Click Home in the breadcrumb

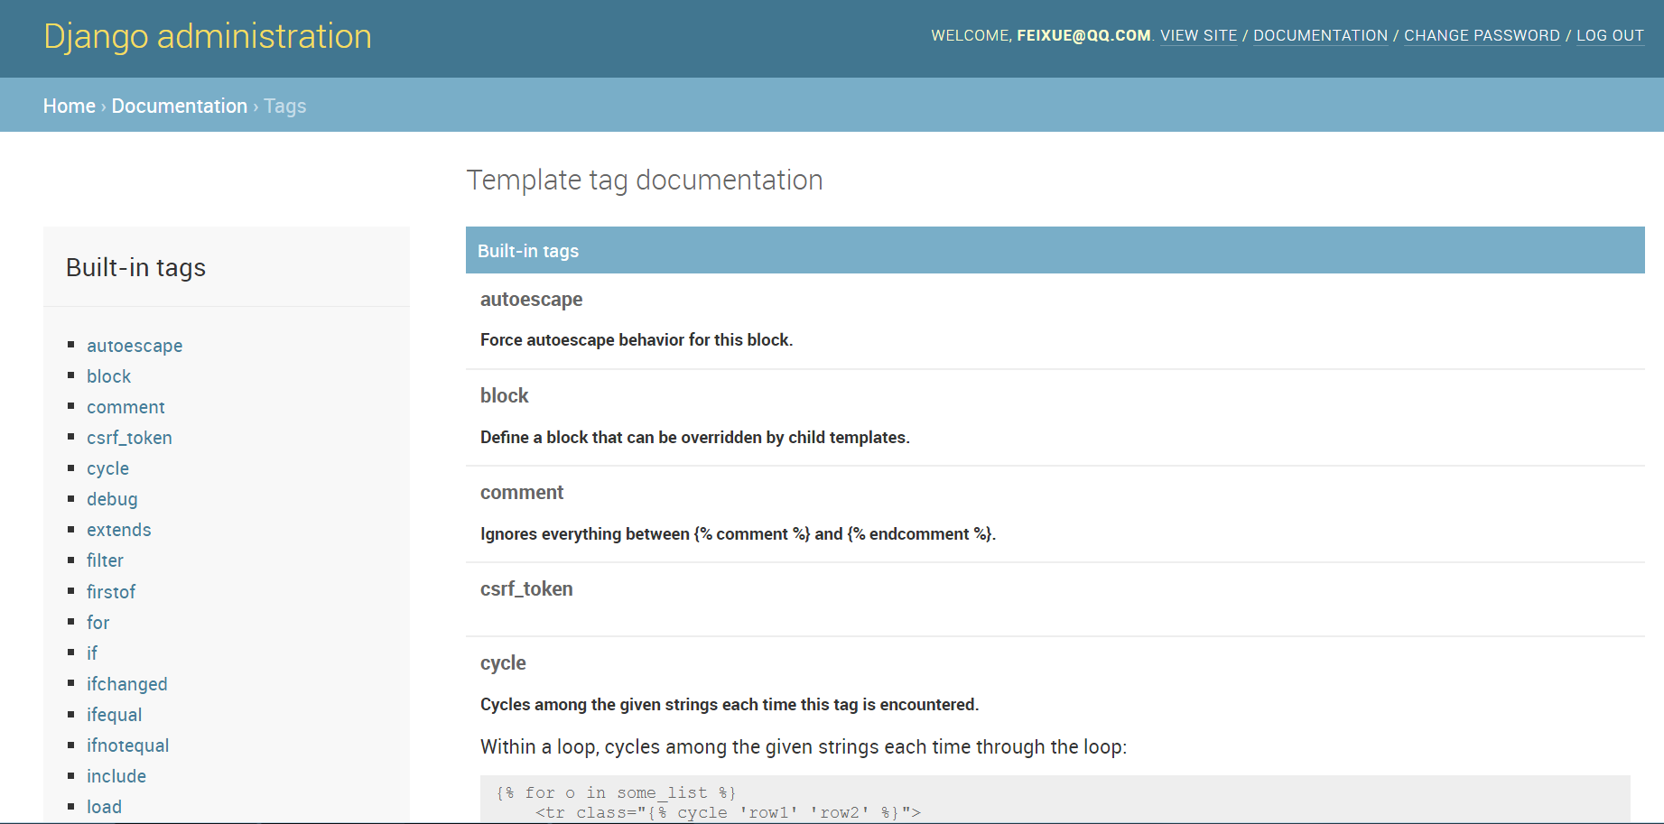tap(70, 106)
